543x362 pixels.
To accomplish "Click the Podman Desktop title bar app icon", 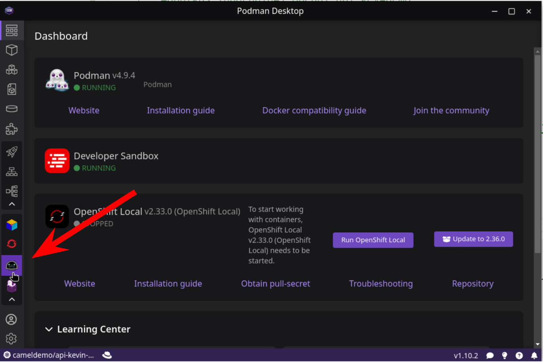I will pos(9,11).
